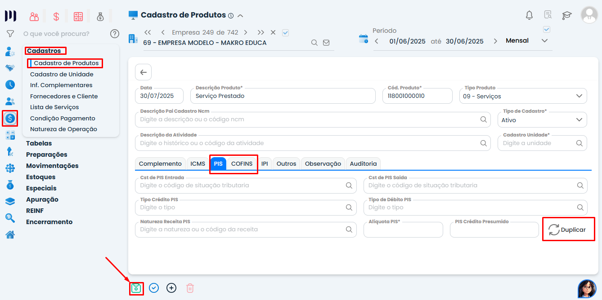Click the back arrow button
The width and height of the screenshot is (602, 300).
143,72
